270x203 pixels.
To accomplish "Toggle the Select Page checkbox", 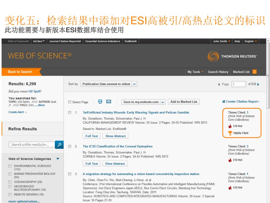I will coord(70,102).
